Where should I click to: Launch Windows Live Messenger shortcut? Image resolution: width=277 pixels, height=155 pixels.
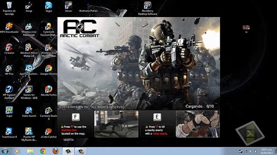pos(29,29)
